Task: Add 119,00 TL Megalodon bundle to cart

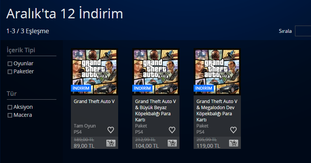Action: 234,143
